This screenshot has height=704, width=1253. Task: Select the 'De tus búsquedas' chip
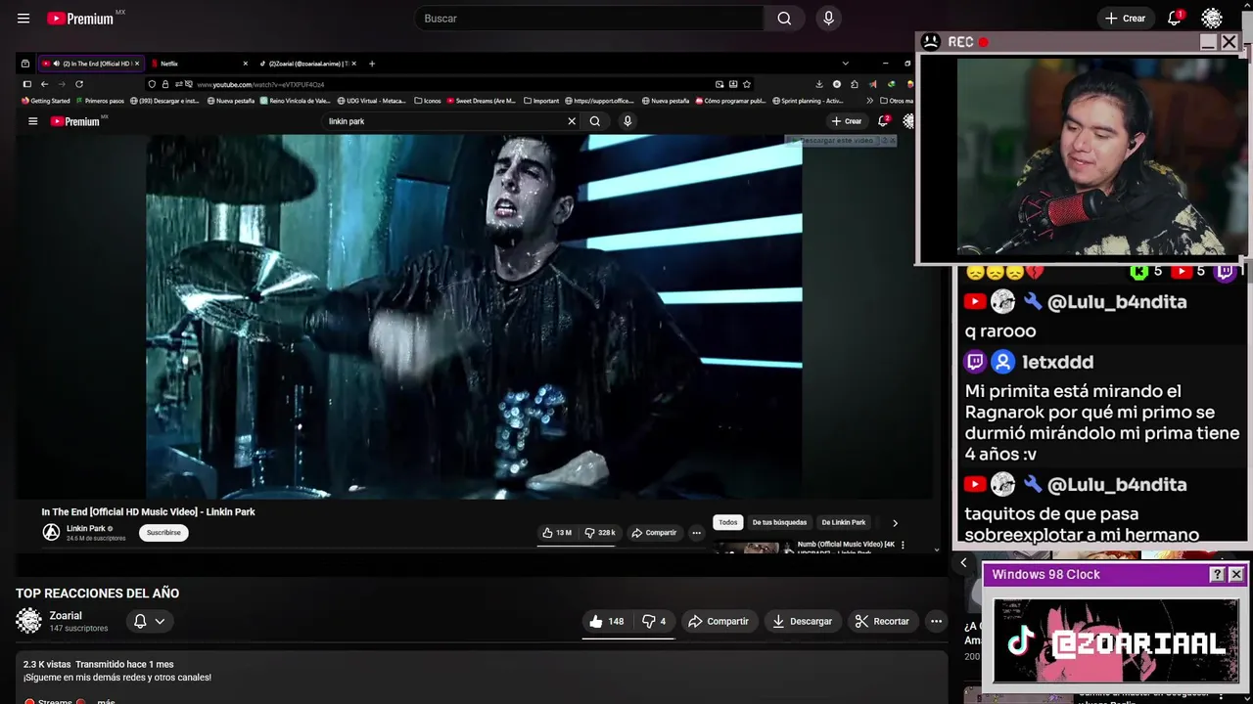point(779,522)
